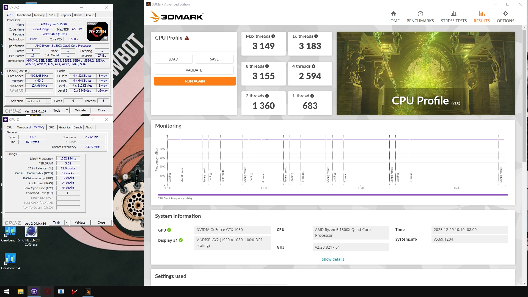Click the GPU green check status icon

(x=169, y=230)
